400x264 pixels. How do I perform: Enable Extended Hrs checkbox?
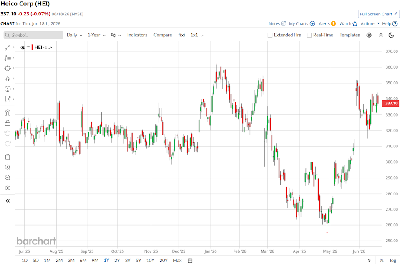pos(270,35)
